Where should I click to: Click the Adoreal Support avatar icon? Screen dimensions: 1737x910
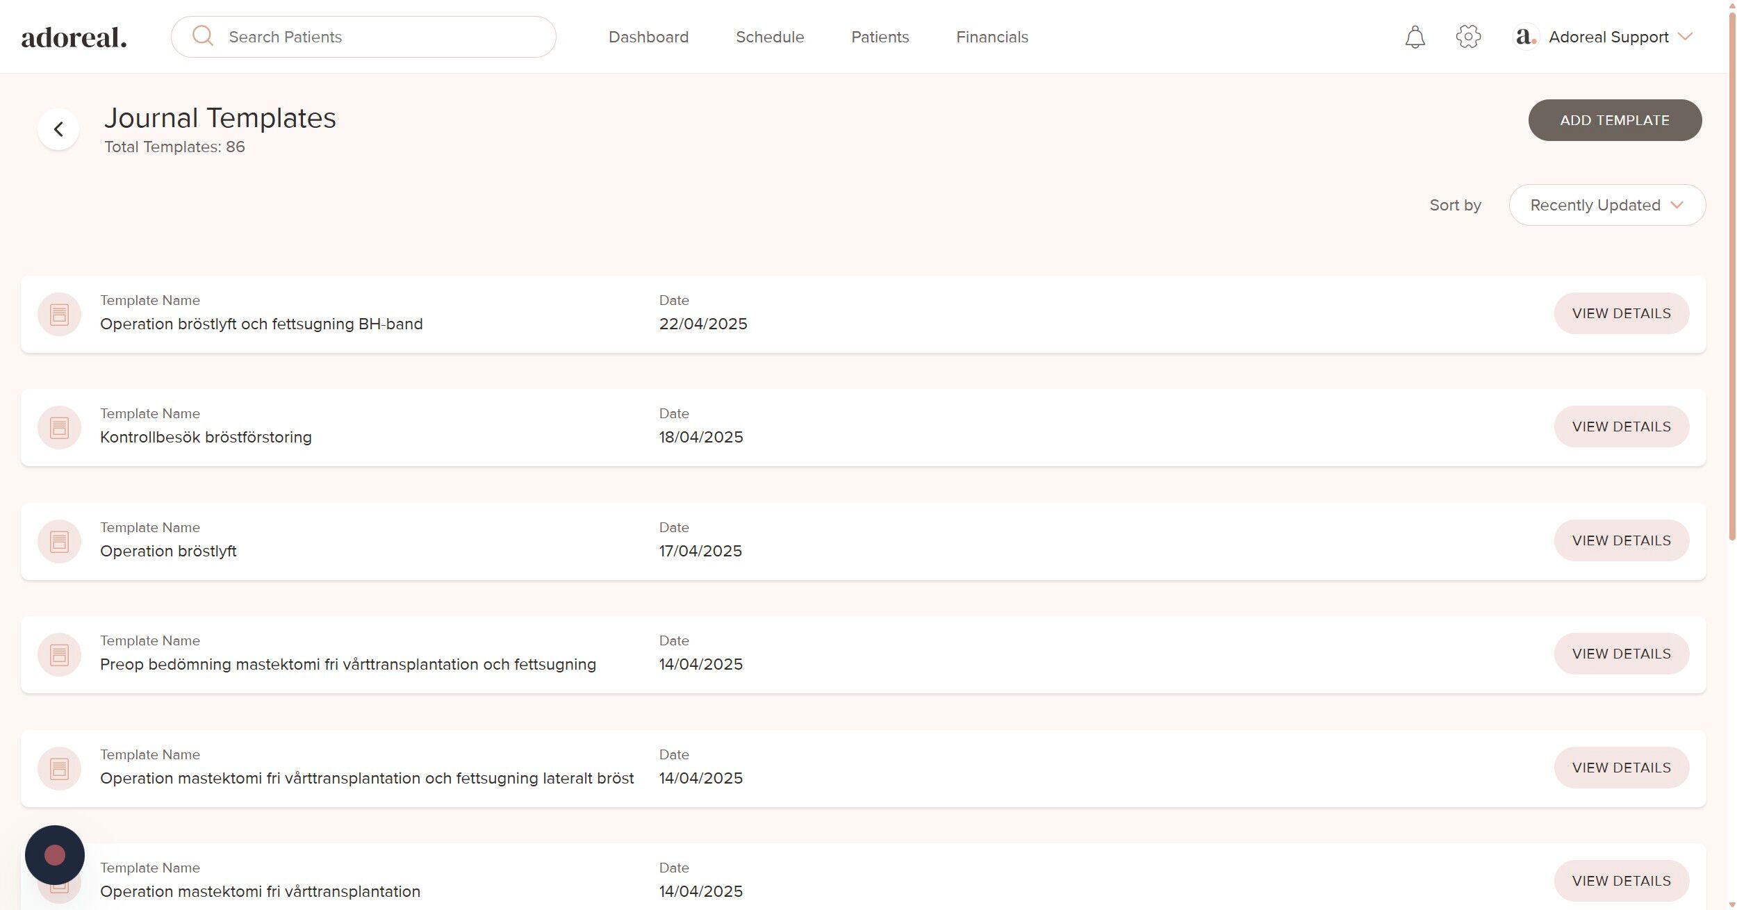tap(1525, 37)
